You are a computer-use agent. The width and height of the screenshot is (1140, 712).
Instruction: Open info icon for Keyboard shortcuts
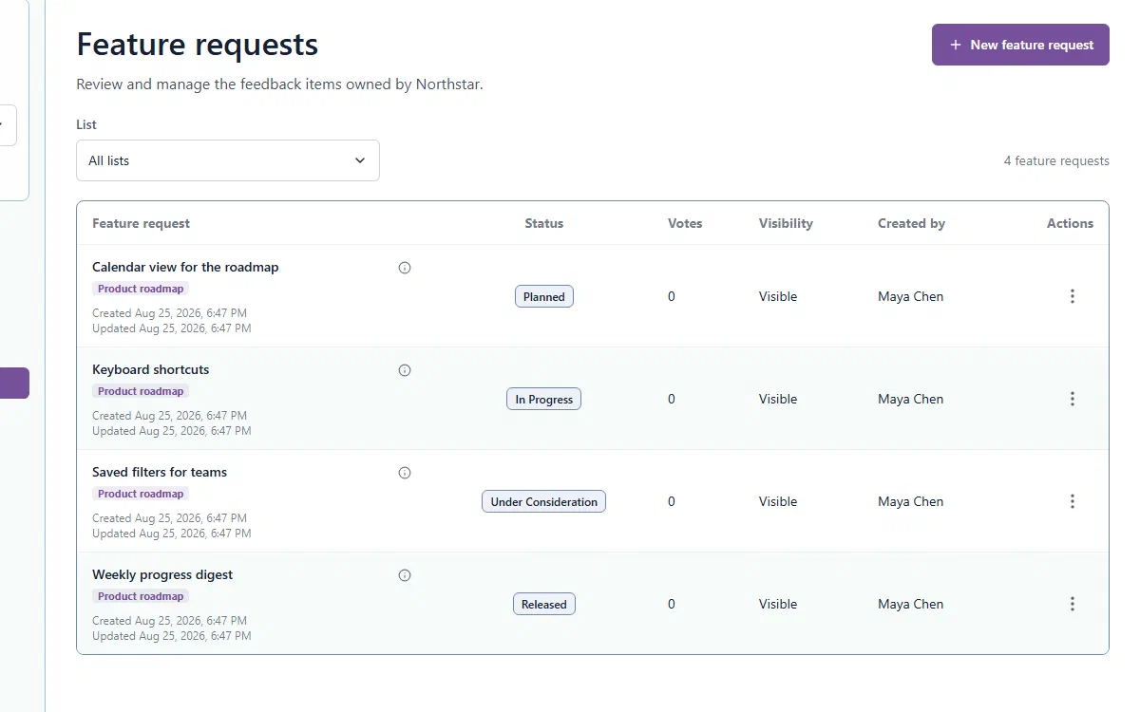point(405,370)
